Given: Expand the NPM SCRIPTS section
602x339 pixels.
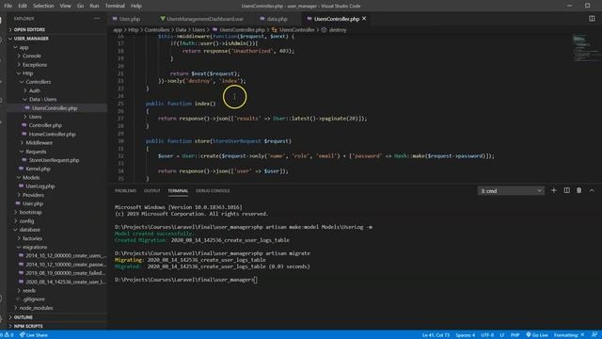Looking at the screenshot, I should [28, 326].
